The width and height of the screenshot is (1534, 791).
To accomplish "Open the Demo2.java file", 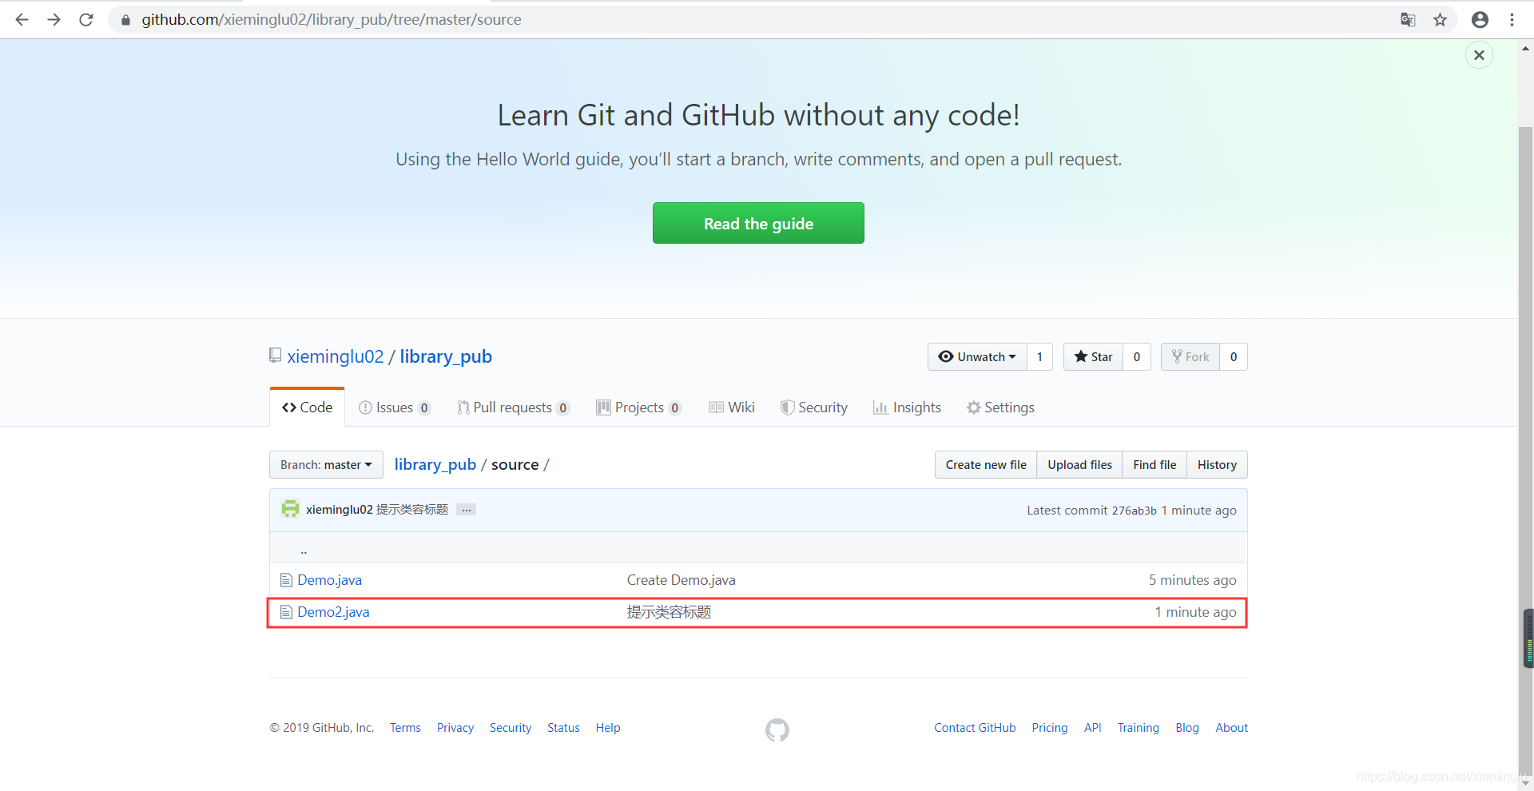I will 333,612.
